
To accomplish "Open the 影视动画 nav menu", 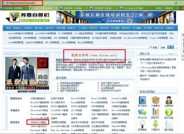I will pyautogui.click(x=61, y=28).
